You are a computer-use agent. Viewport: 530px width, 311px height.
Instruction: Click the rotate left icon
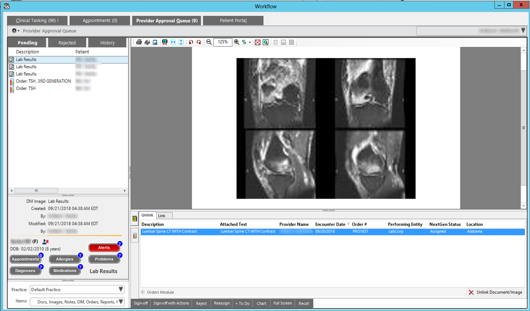click(191, 42)
